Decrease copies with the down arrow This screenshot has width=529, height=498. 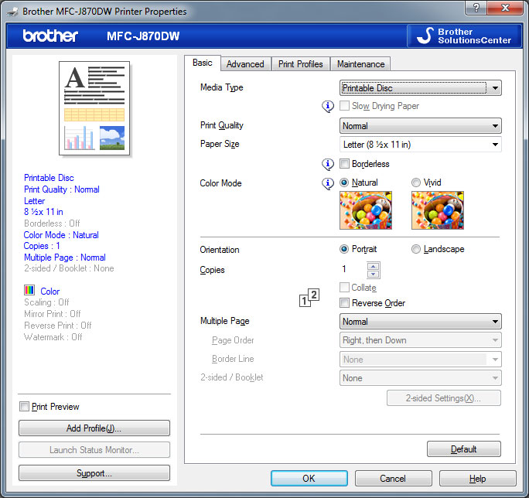pyautogui.click(x=373, y=275)
